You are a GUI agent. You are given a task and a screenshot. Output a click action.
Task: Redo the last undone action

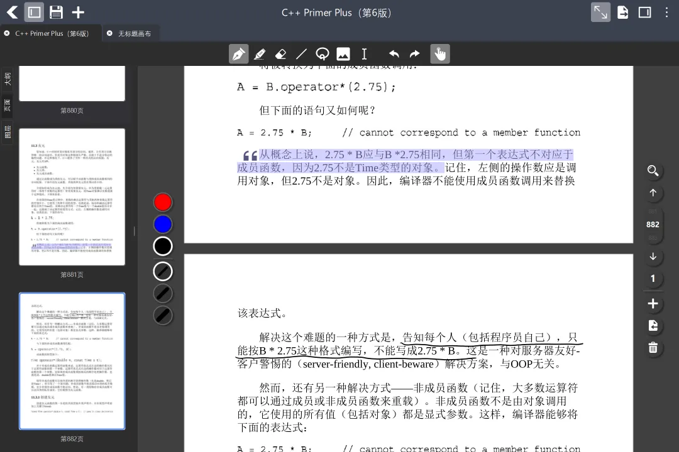(415, 54)
